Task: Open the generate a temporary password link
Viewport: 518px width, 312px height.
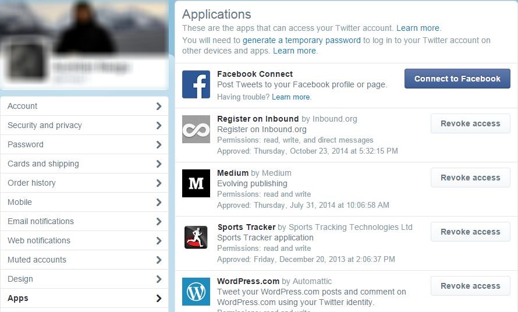Action: pyautogui.click(x=301, y=40)
